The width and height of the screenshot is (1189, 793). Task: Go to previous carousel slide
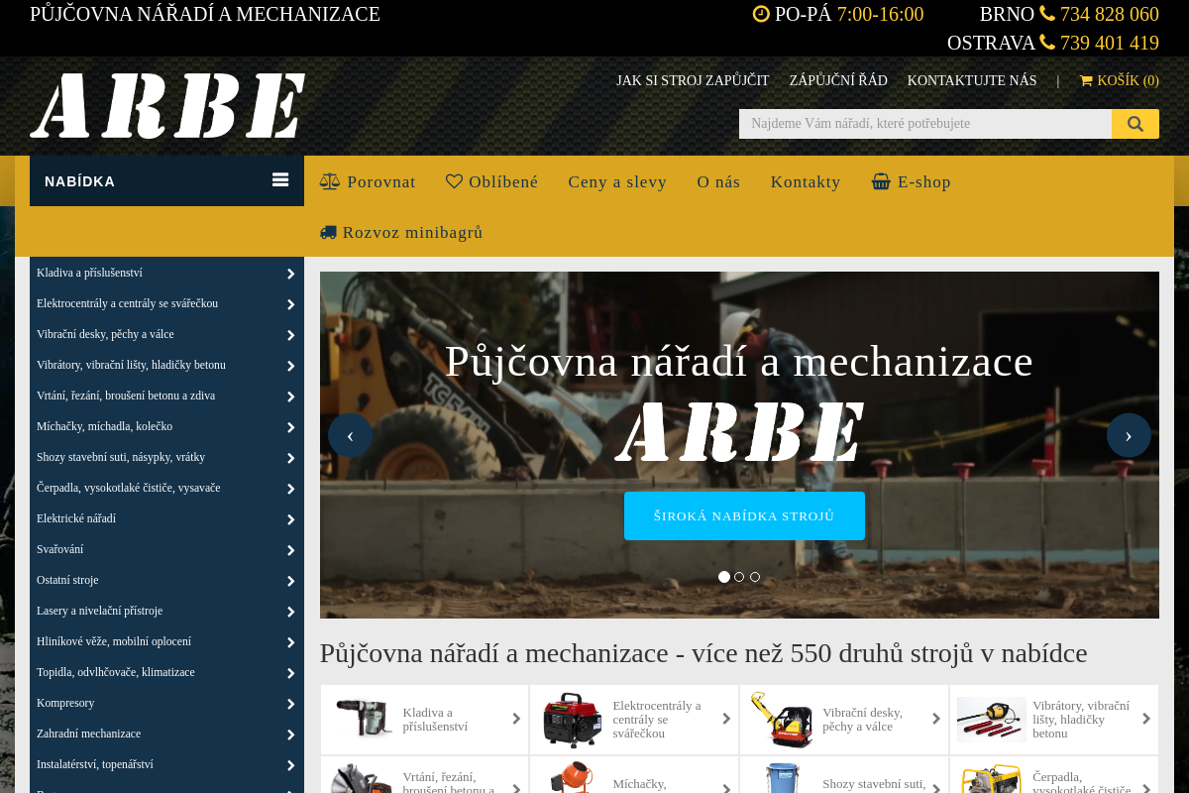point(350,435)
